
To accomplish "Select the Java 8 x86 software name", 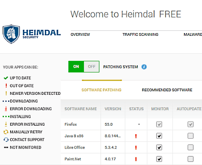I will click(74, 136).
